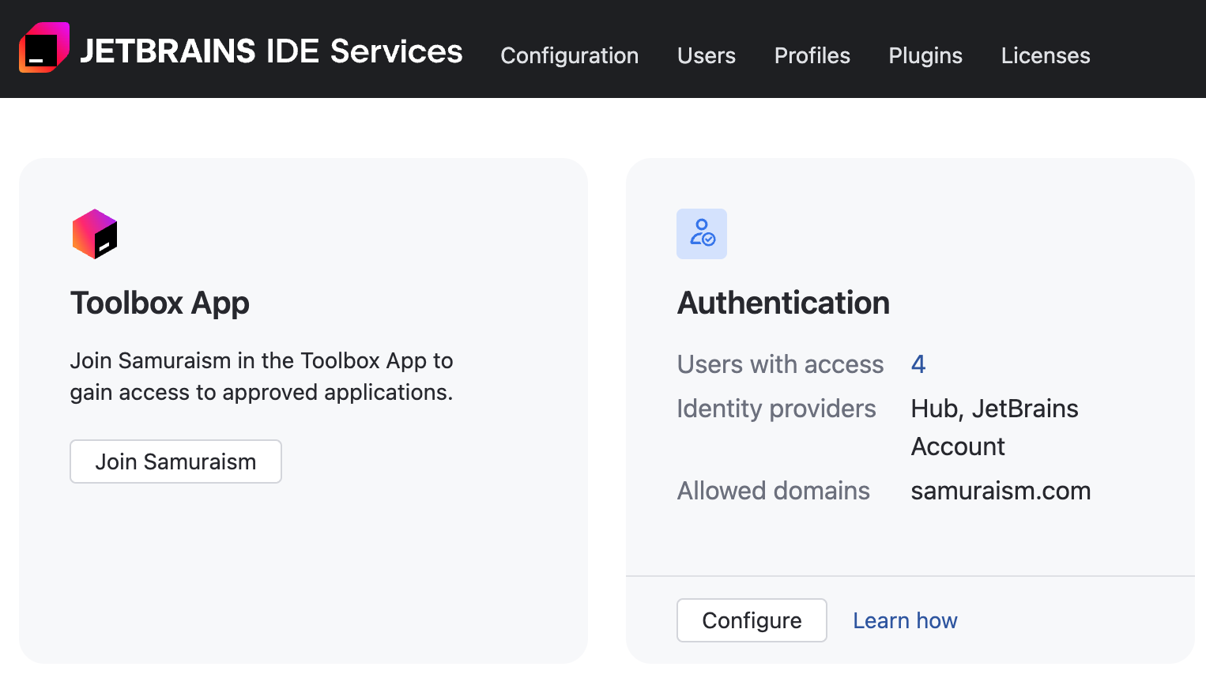Image resolution: width=1206 pixels, height=678 pixels.
Task: Open the Learn how link
Action: pos(905,620)
